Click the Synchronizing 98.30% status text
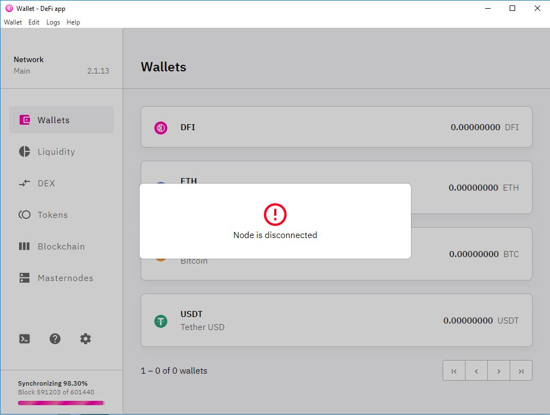550x415 pixels. [x=53, y=383]
